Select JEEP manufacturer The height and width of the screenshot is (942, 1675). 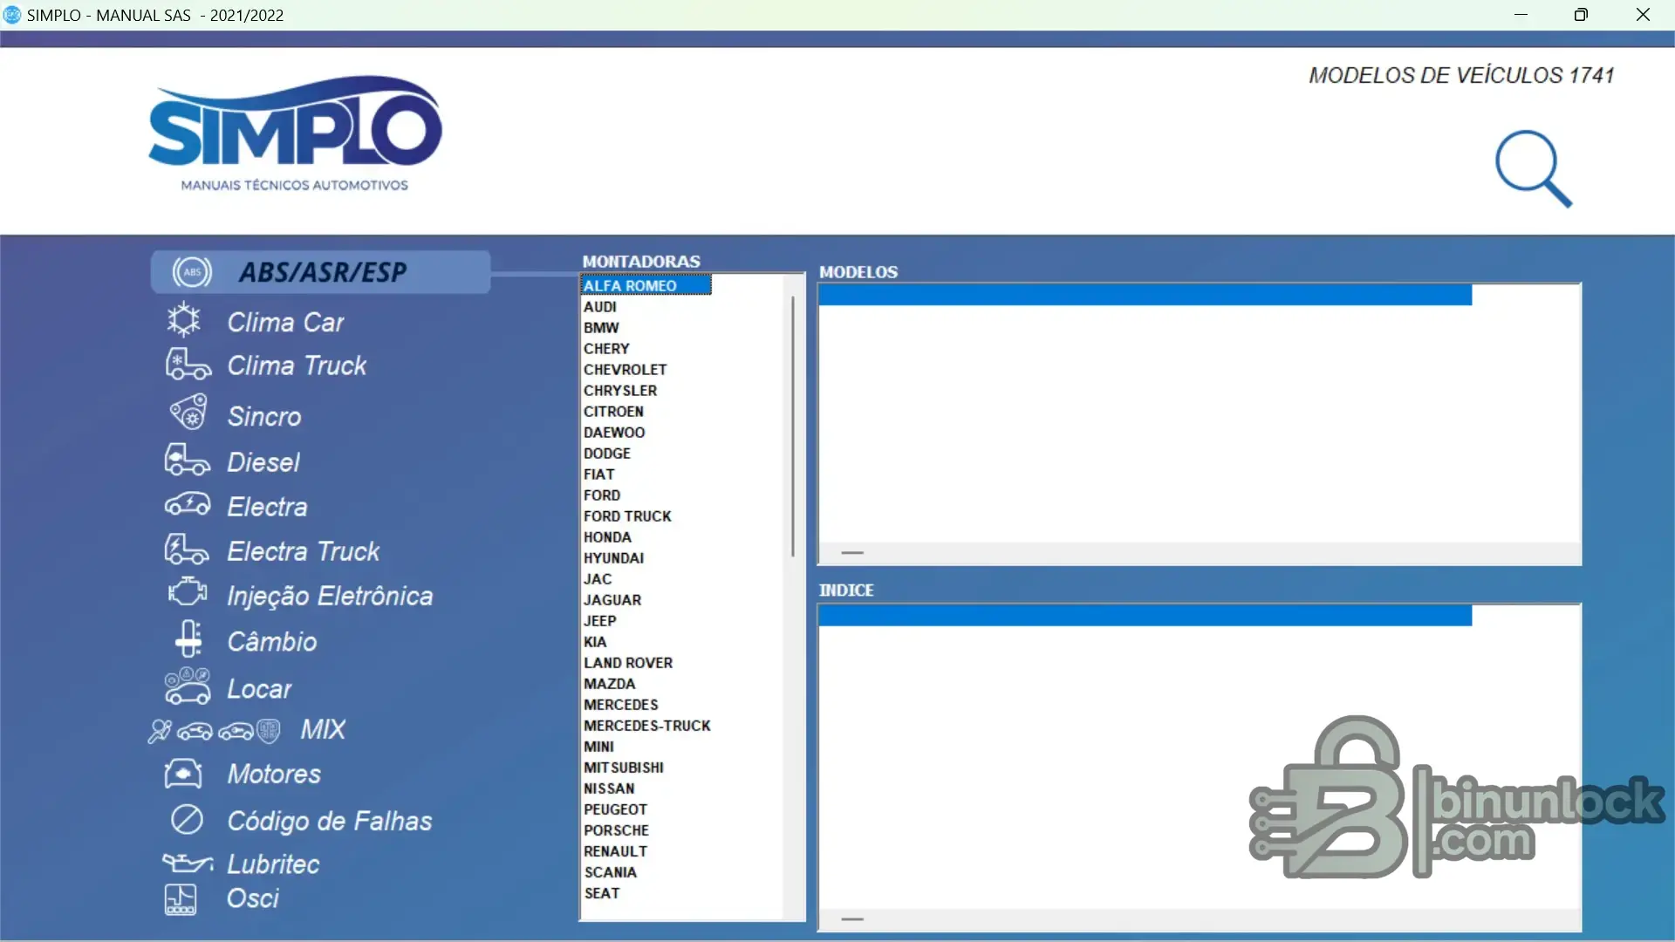coord(600,621)
